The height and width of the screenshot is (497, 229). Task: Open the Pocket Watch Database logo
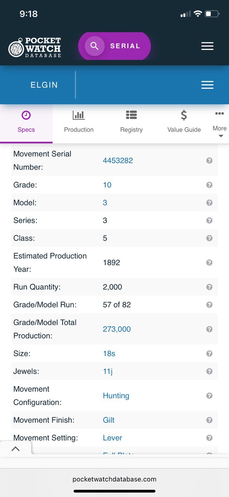pos(35,48)
